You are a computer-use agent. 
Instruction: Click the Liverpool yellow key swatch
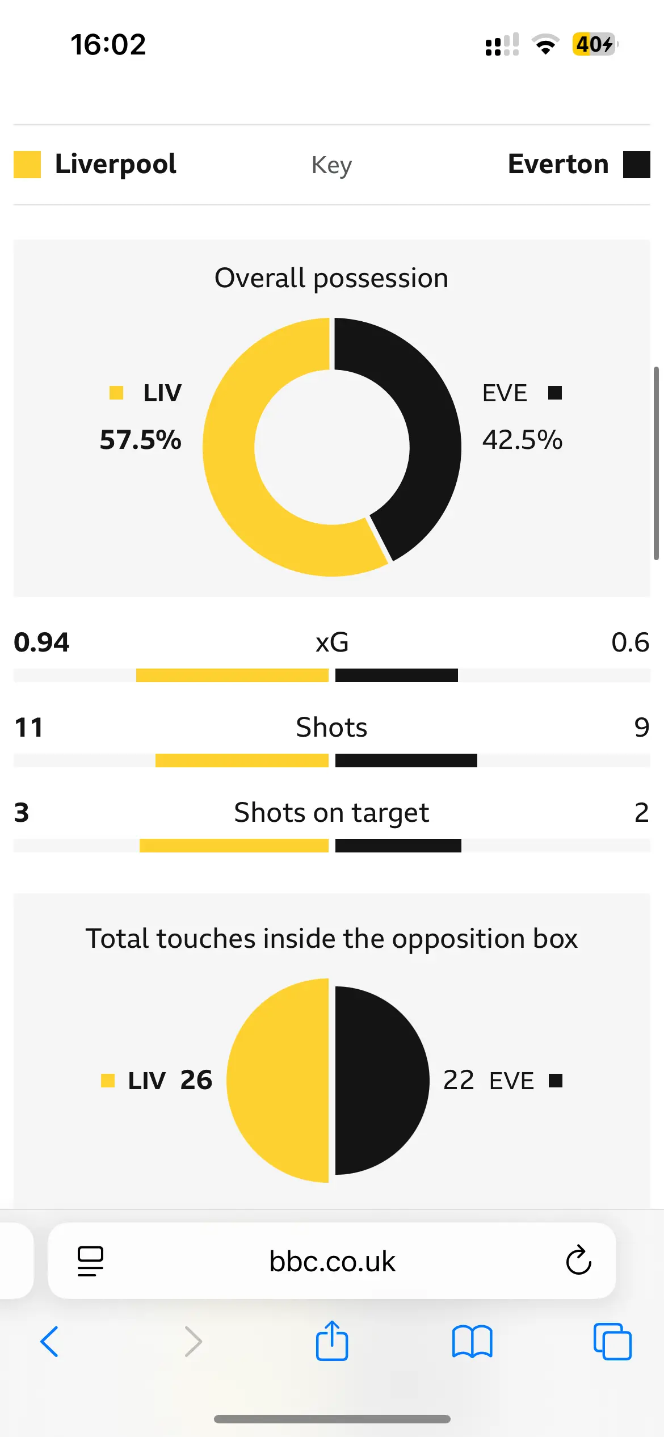point(27,165)
